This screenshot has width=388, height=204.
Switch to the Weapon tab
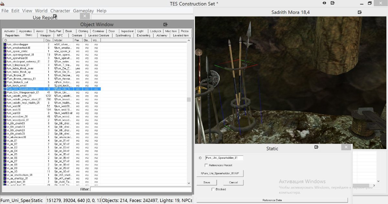click(x=46, y=36)
